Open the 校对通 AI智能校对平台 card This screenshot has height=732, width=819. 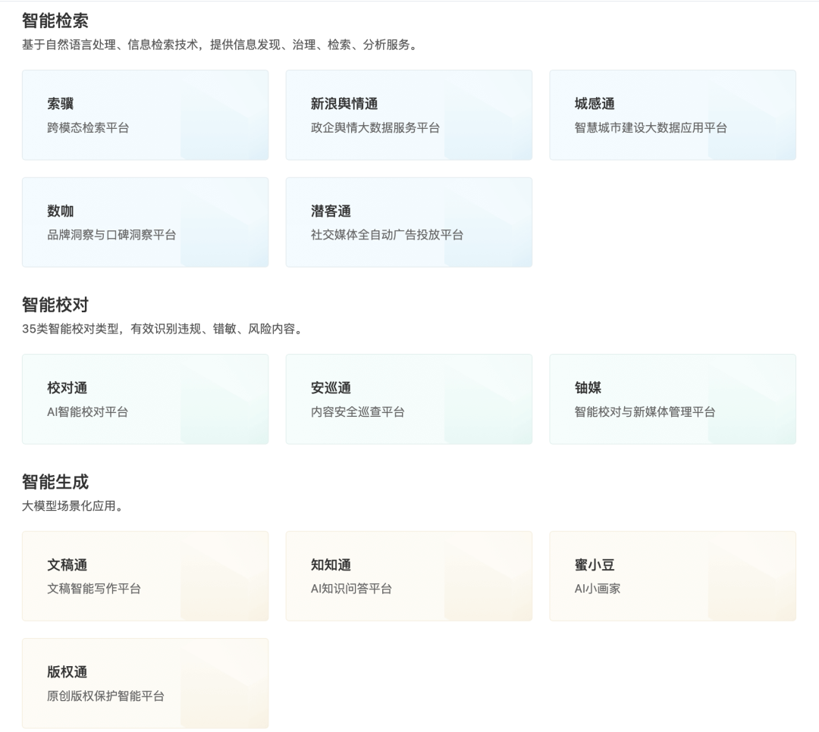[145, 399]
